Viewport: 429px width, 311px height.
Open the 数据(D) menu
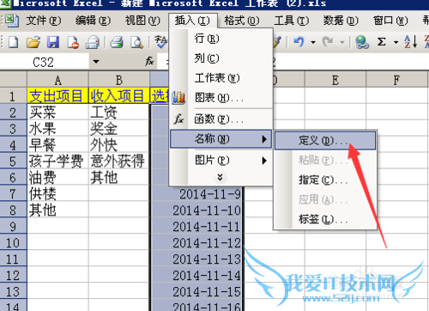tap(341, 21)
